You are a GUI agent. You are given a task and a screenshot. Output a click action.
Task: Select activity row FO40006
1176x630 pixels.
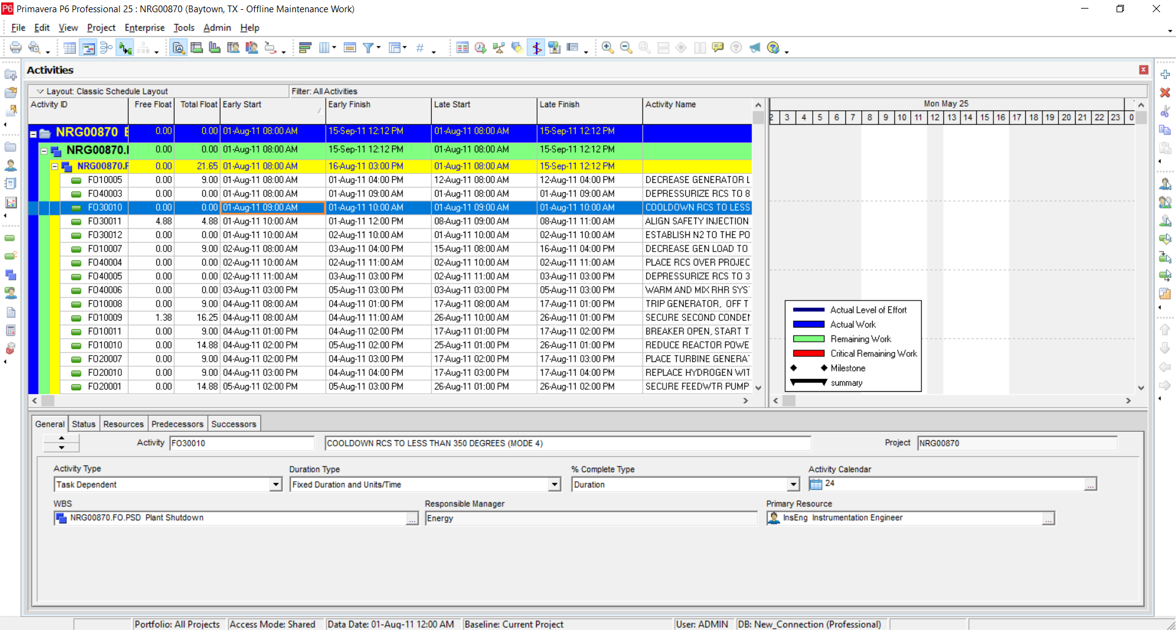click(390, 290)
